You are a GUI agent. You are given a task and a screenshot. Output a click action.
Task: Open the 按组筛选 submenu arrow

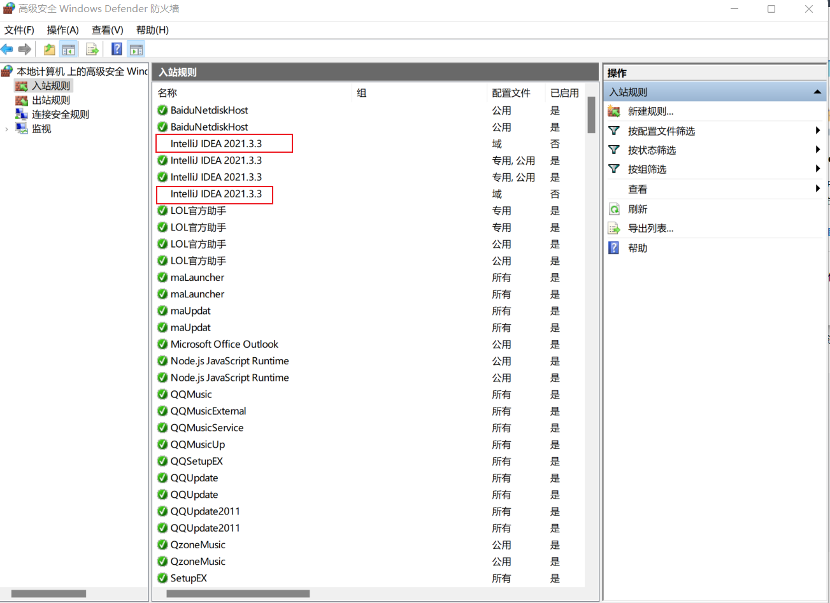point(817,169)
